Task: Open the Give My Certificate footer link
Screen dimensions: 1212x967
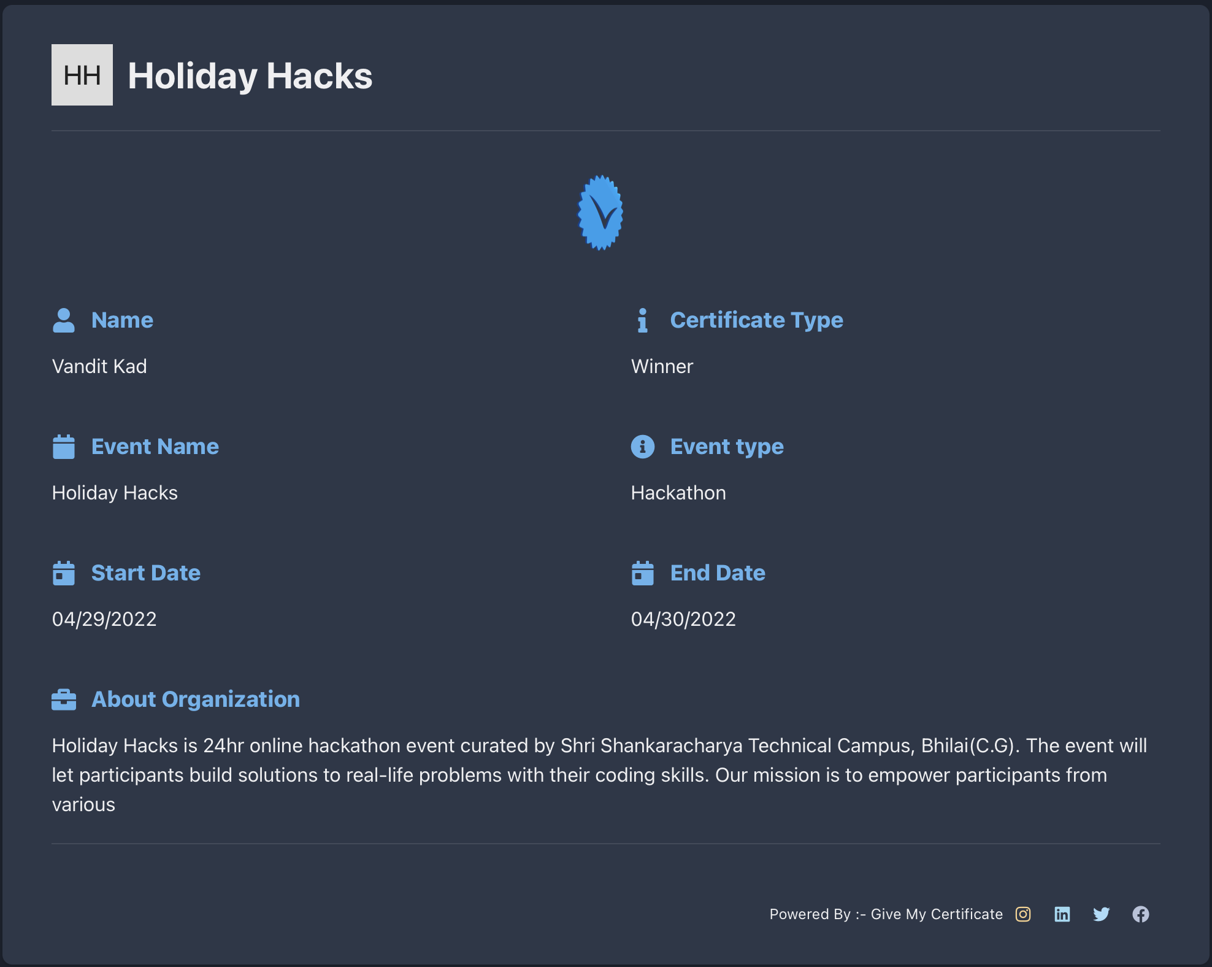Action: tap(937, 914)
